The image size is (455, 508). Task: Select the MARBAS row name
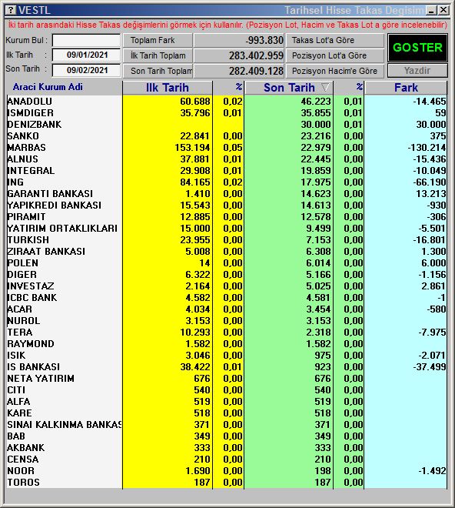pyautogui.click(x=27, y=148)
